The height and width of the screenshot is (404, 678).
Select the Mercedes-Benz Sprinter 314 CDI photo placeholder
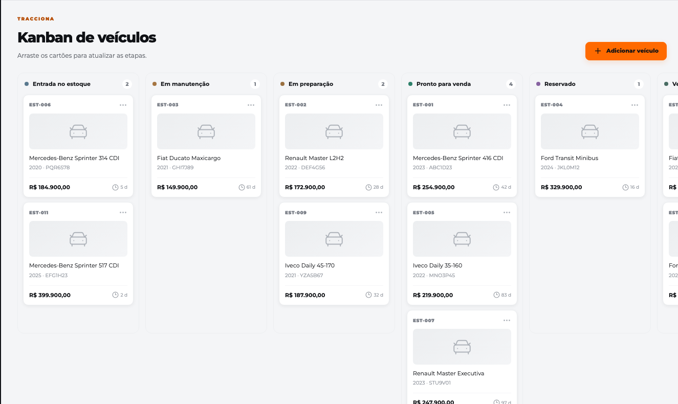[x=78, y=131]
